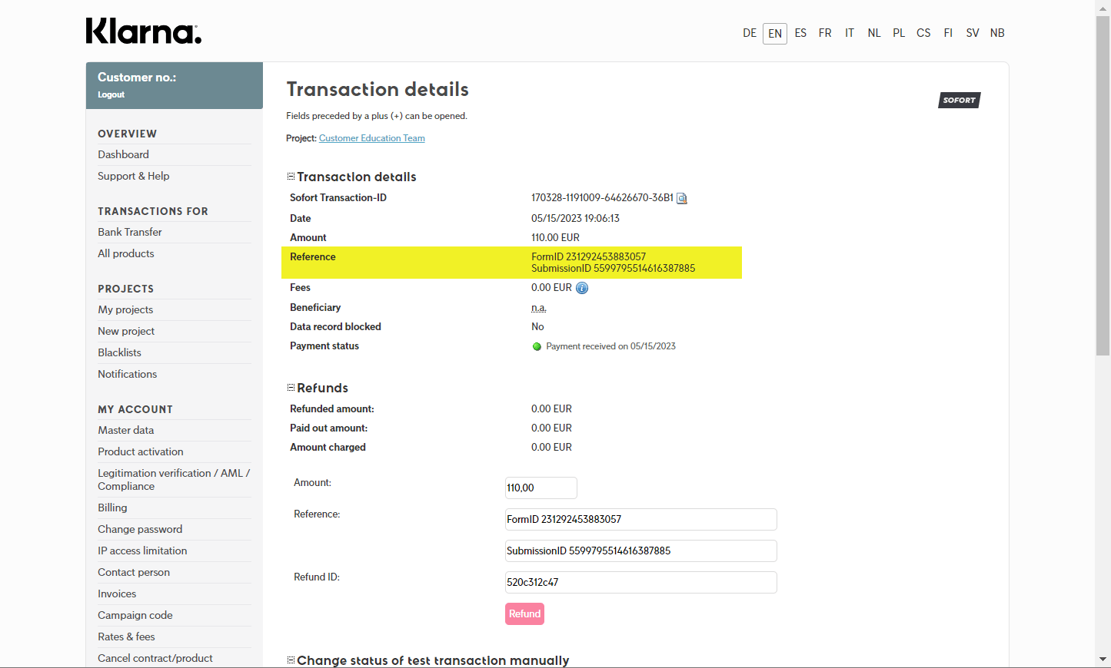Image resolution: width=1111 pixels, height=668 pixels.
Task: Open Blacklists from the sidebar
Action: [119, 352]
